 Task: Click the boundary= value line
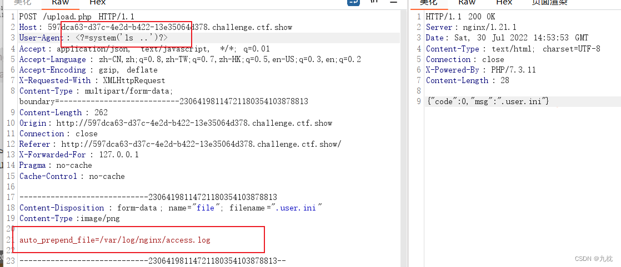pos(163,102)
